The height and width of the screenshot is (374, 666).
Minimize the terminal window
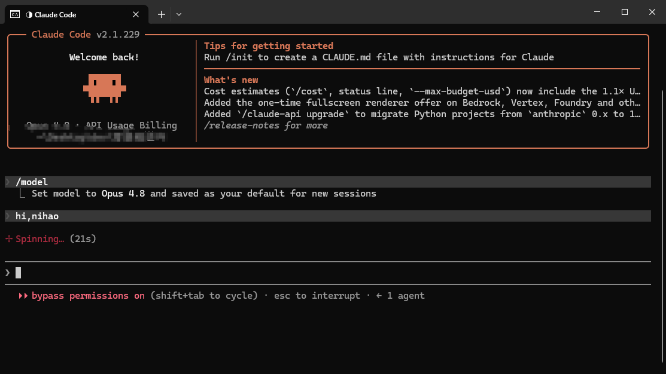point(597,12)
